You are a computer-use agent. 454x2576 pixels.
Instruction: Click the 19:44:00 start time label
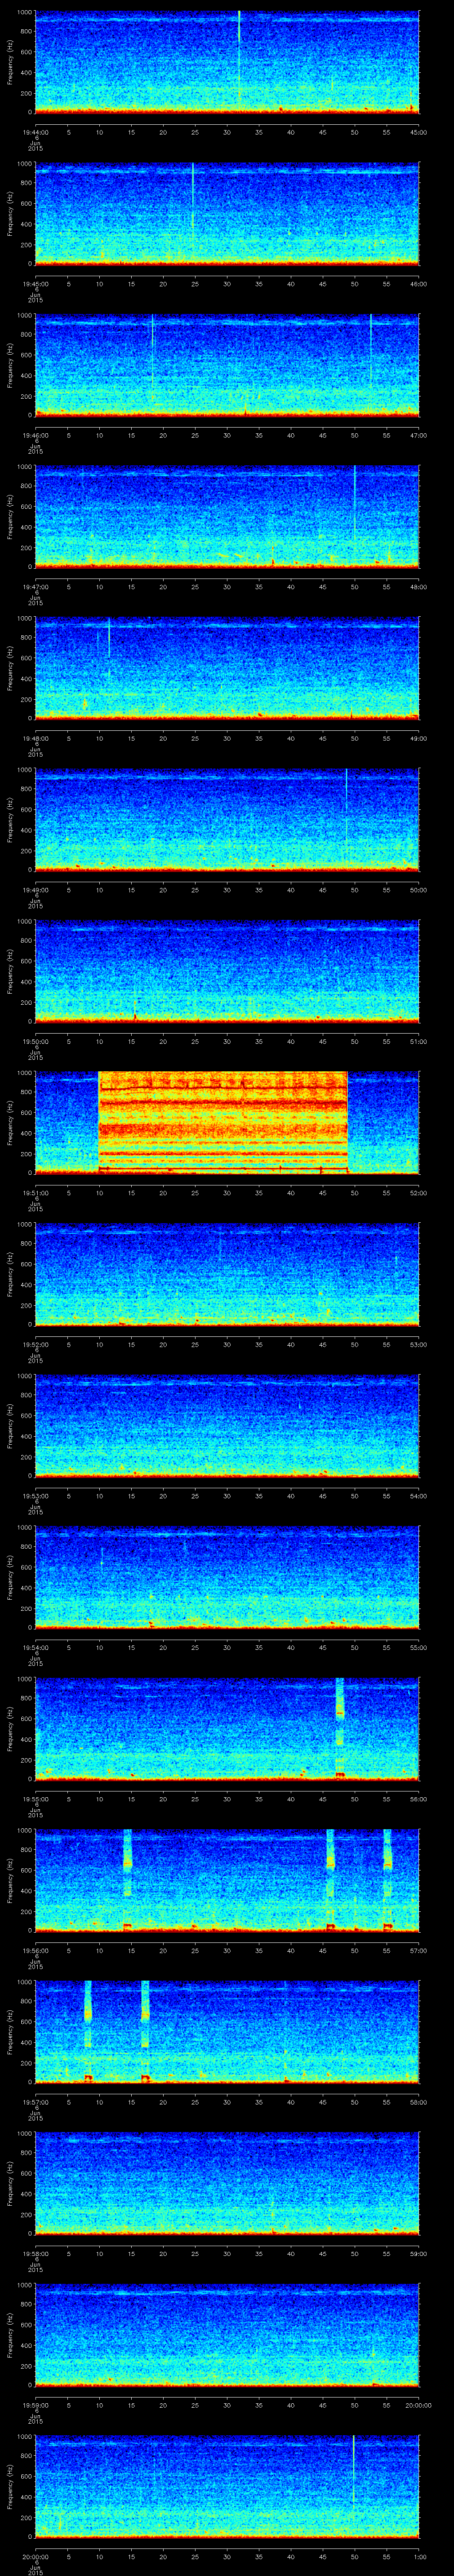point(35,132)
